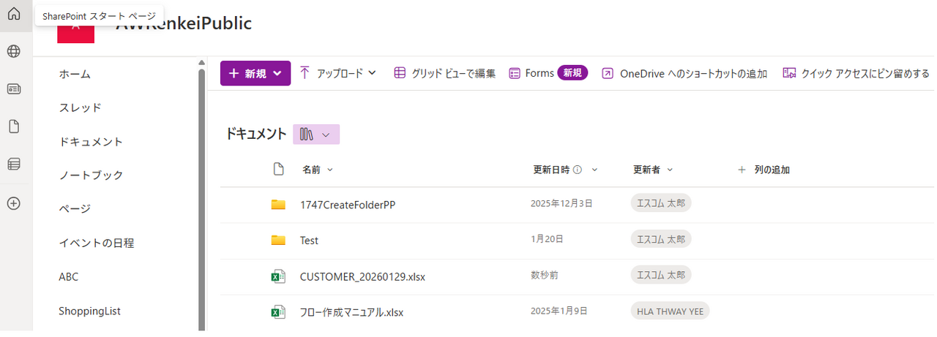This screenshot has height=337, width=937.
Task: Open My sites globe icon
Action: point(13,51)
